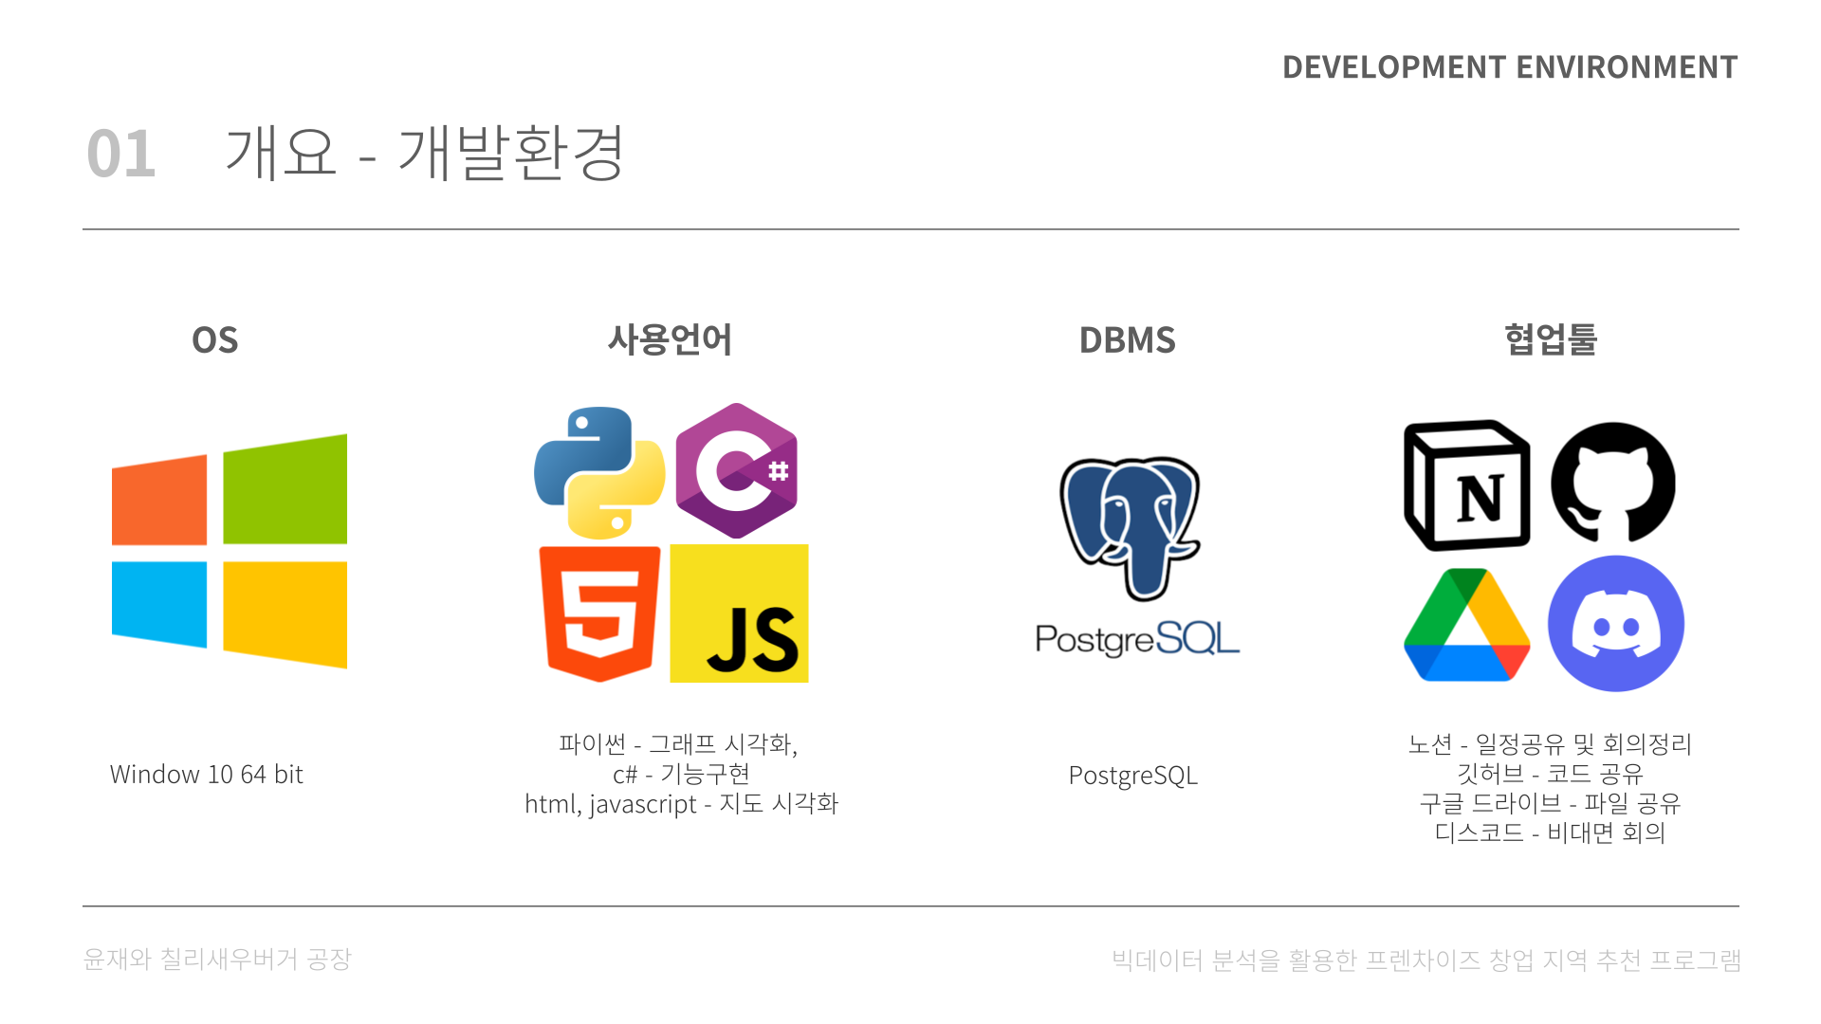The width and height of the screenshot is (1821, 1024).
Task: Click the PostgreSQL wordmark below the elephant
Action: [1137, 639]
